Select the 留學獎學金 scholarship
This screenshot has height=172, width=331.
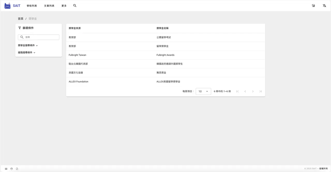coord(162,46)
